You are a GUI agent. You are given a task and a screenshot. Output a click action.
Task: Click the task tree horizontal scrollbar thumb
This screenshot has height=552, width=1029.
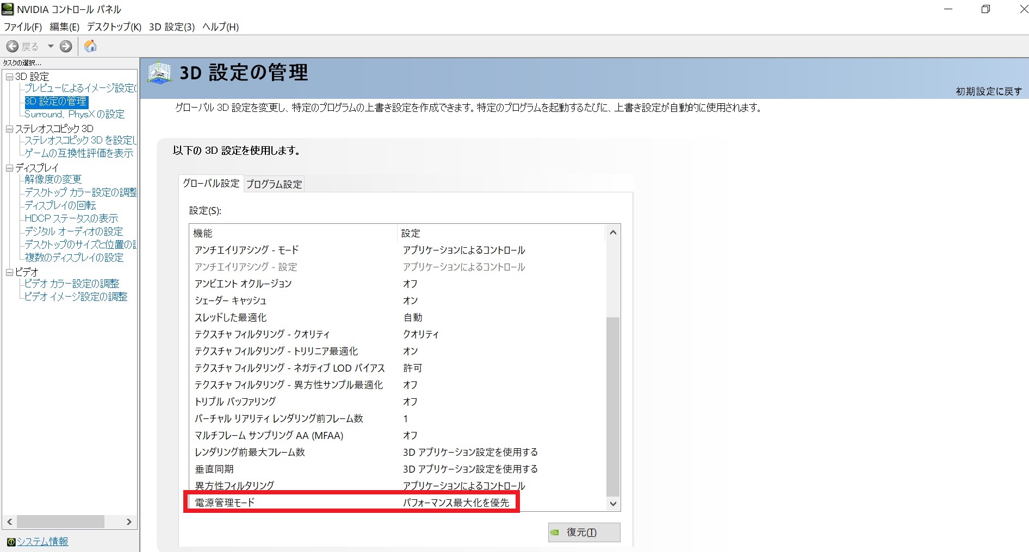pyautogui.click(x=60, y=522)
